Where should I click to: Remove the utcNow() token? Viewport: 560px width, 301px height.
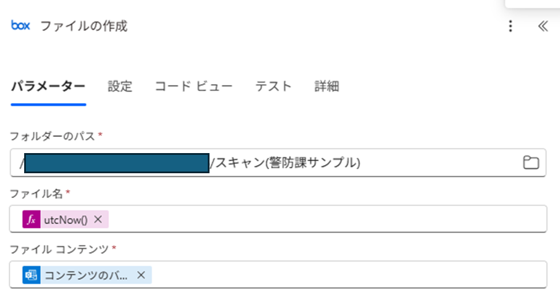[x=98, y=219]
